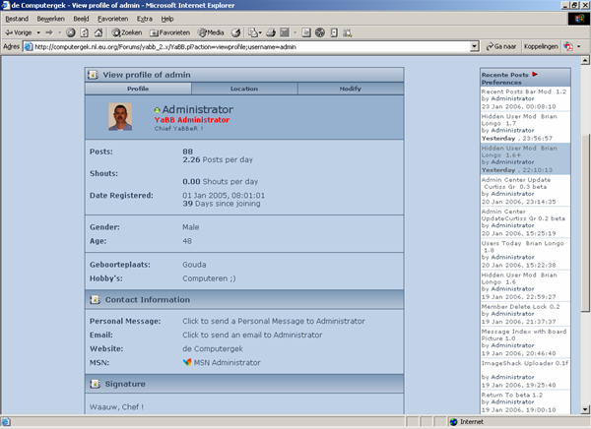591x429 pixels.
Task: Open the Media toolbar panel
Action: 211,32
